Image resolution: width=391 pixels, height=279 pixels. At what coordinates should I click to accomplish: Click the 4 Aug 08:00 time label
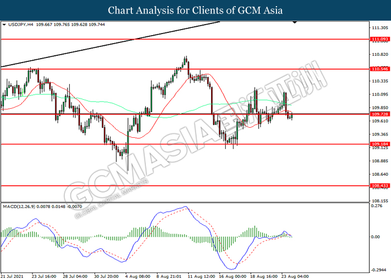[137, 276]
